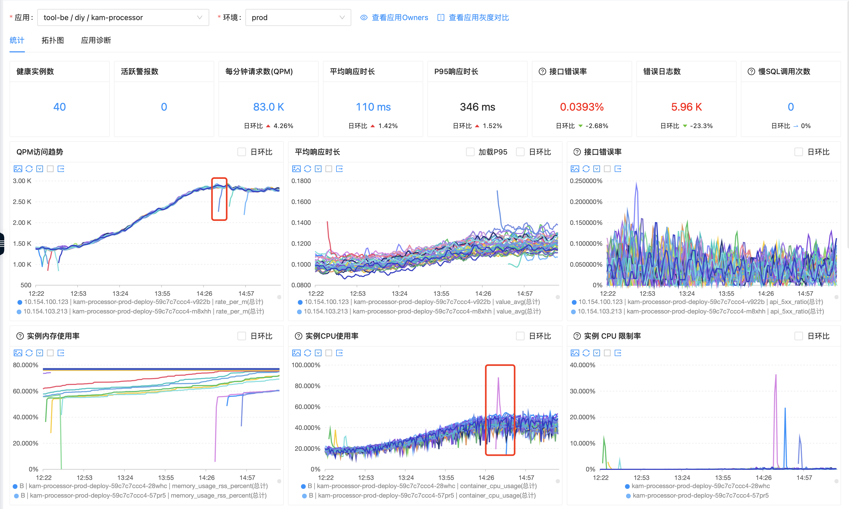
Task: Click legend entry kam-processor-prod-deploy-59c7c7ccc4-57pr5 in CPU 限制率
Action: (697, 496)
